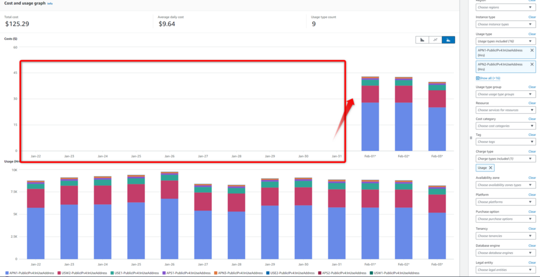The width and height of the screenshot is (540, 277).
Task: Clear the Charge type filter
Action: click(x=532, y=152)
